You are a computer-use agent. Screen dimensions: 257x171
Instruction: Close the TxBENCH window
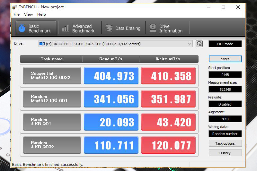(x=238, y=7)
